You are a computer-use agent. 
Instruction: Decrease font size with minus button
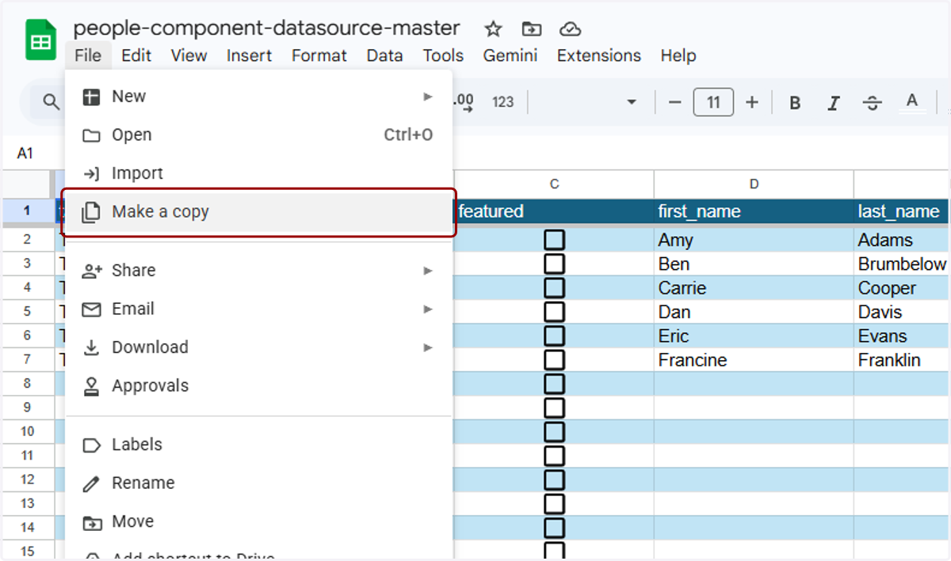(x=675, y=102)
